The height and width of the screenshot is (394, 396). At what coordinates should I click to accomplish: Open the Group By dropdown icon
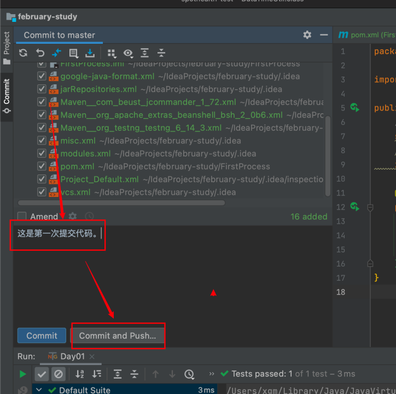pyautogui.click(x=112, y=54)
